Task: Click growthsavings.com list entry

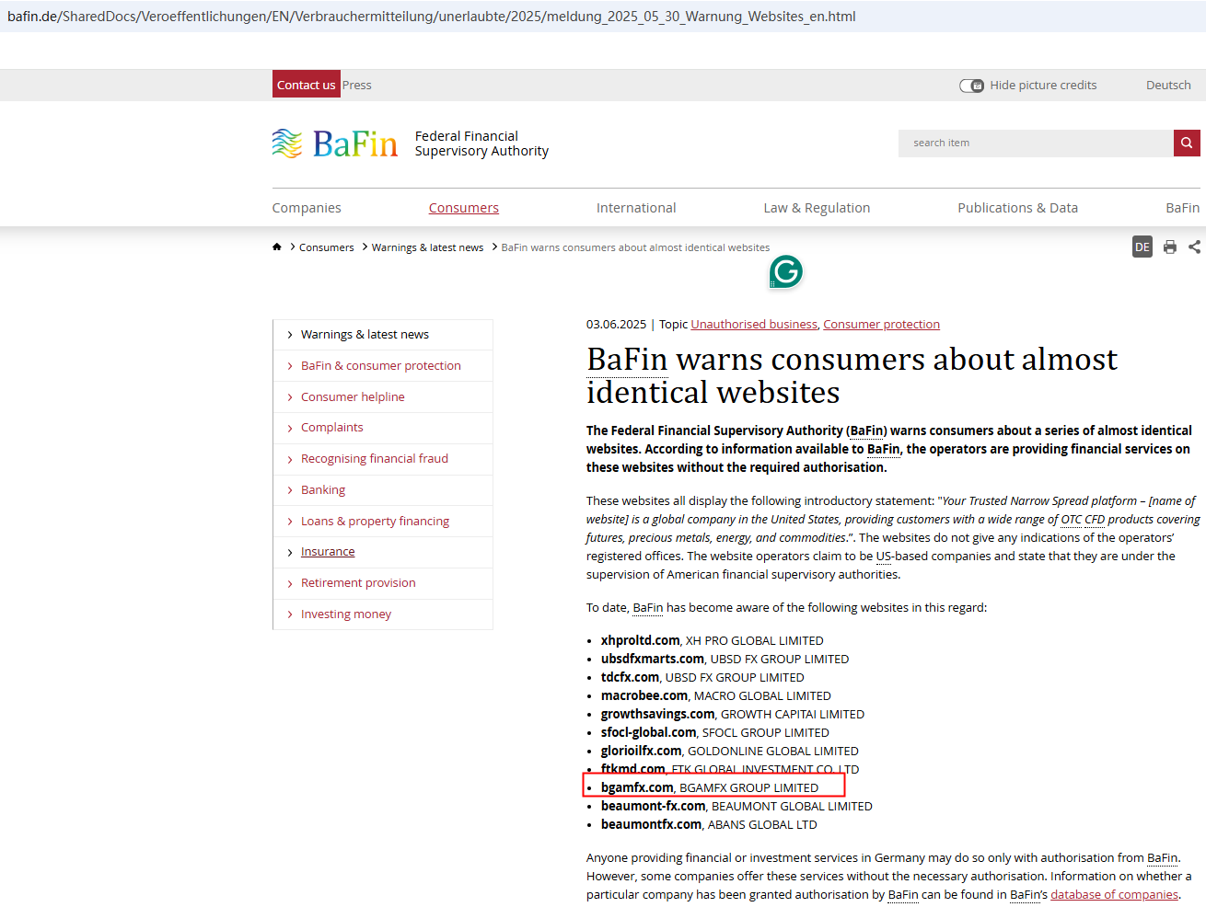Action: tap(733, 714)
